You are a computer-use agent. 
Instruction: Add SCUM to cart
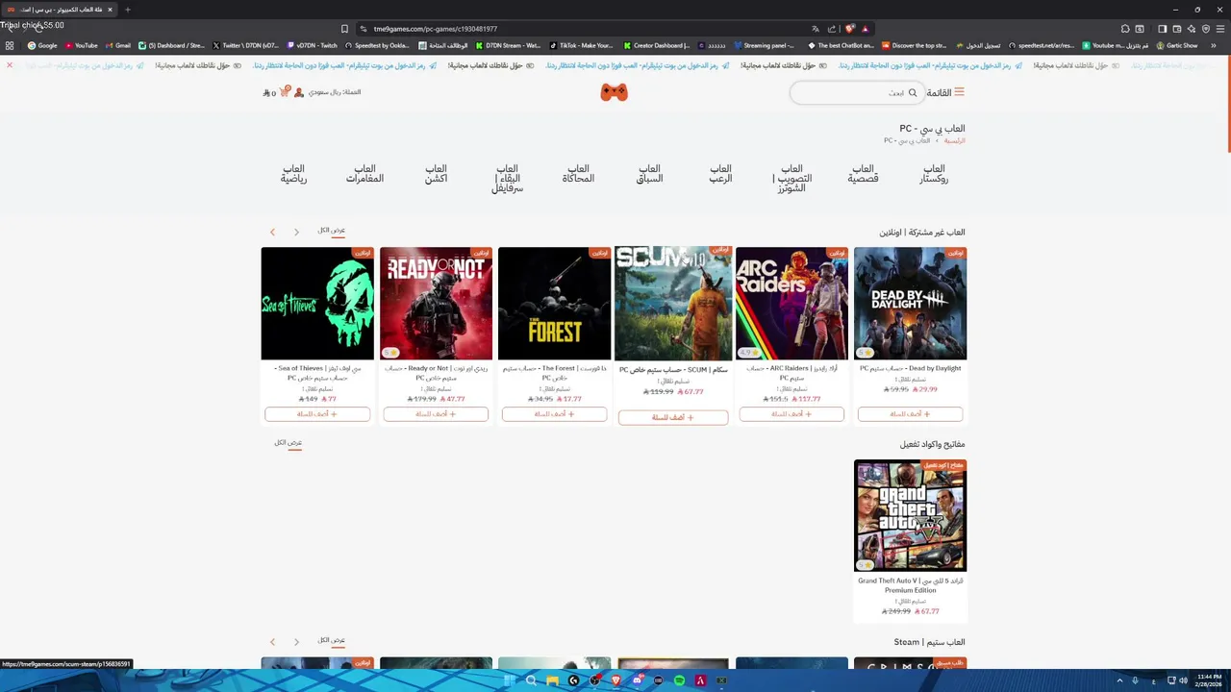click(x=673, y=417)
